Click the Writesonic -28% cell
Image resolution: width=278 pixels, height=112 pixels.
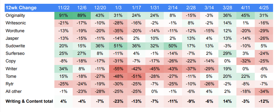118,23
